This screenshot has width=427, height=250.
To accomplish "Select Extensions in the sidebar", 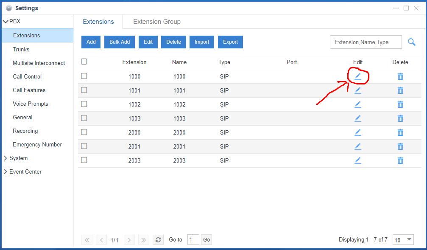I will 38,35.
